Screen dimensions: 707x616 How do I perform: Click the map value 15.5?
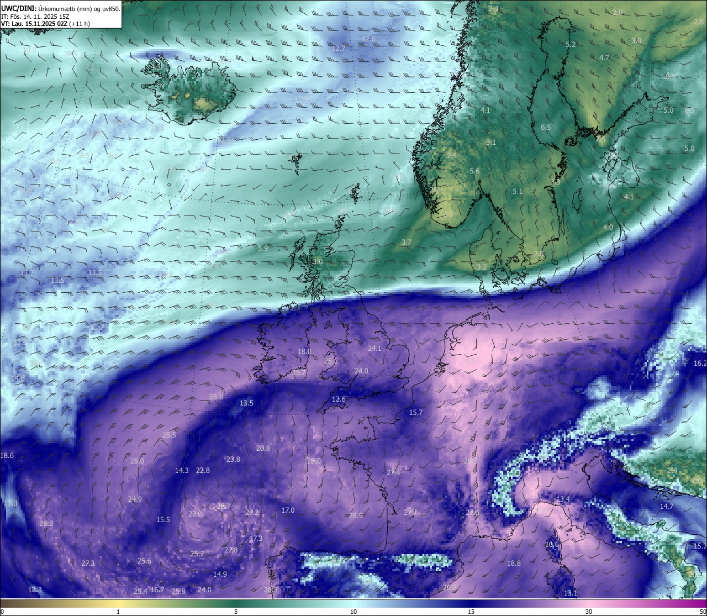pos(163,520)
